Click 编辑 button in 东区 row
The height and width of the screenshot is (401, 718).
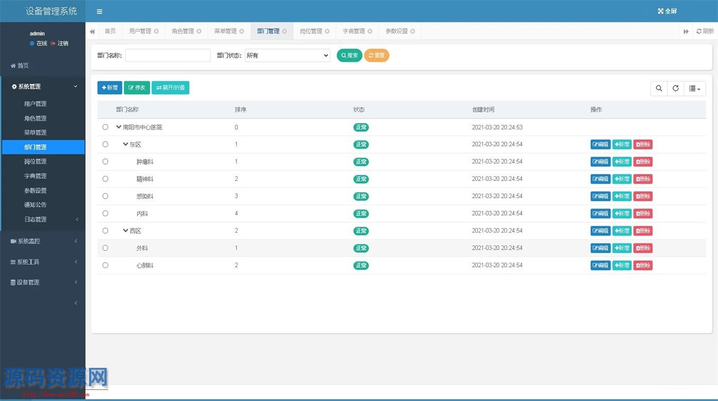coord(600,145)
